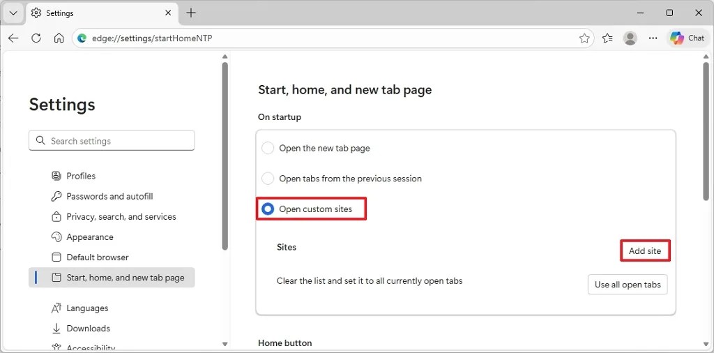Open the profile avatar menu
The width and height of the screenshot is (714, 353).
tap(630, 38)
